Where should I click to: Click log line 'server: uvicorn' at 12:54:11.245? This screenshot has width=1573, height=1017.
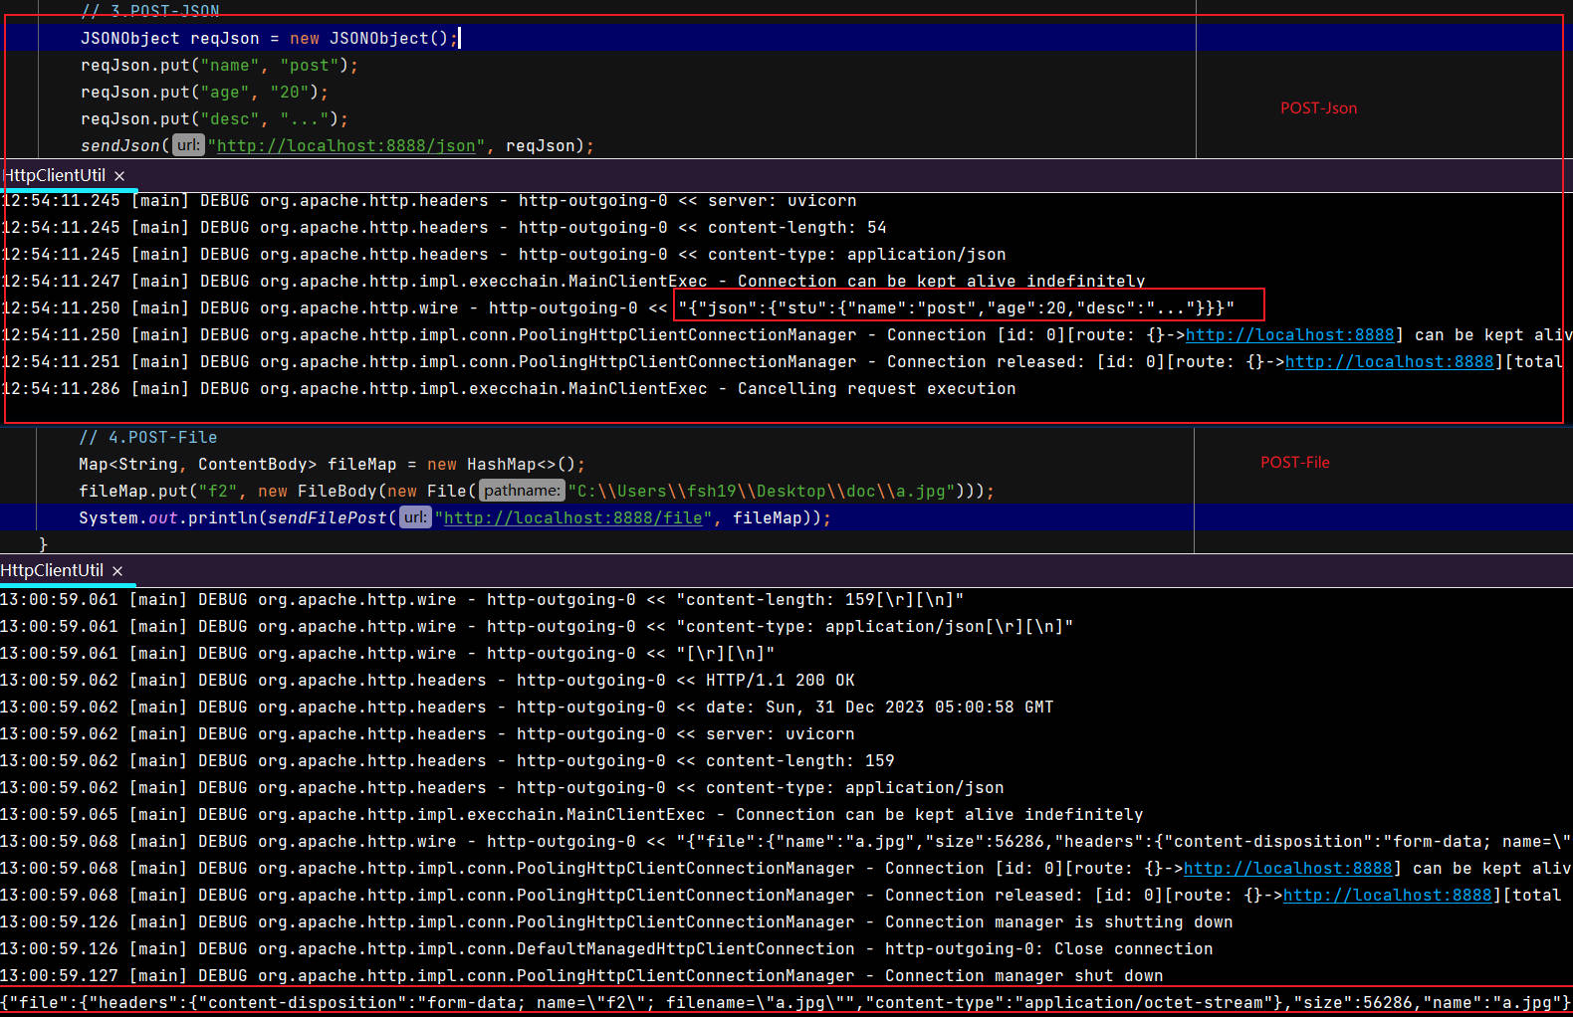[429, 201]
